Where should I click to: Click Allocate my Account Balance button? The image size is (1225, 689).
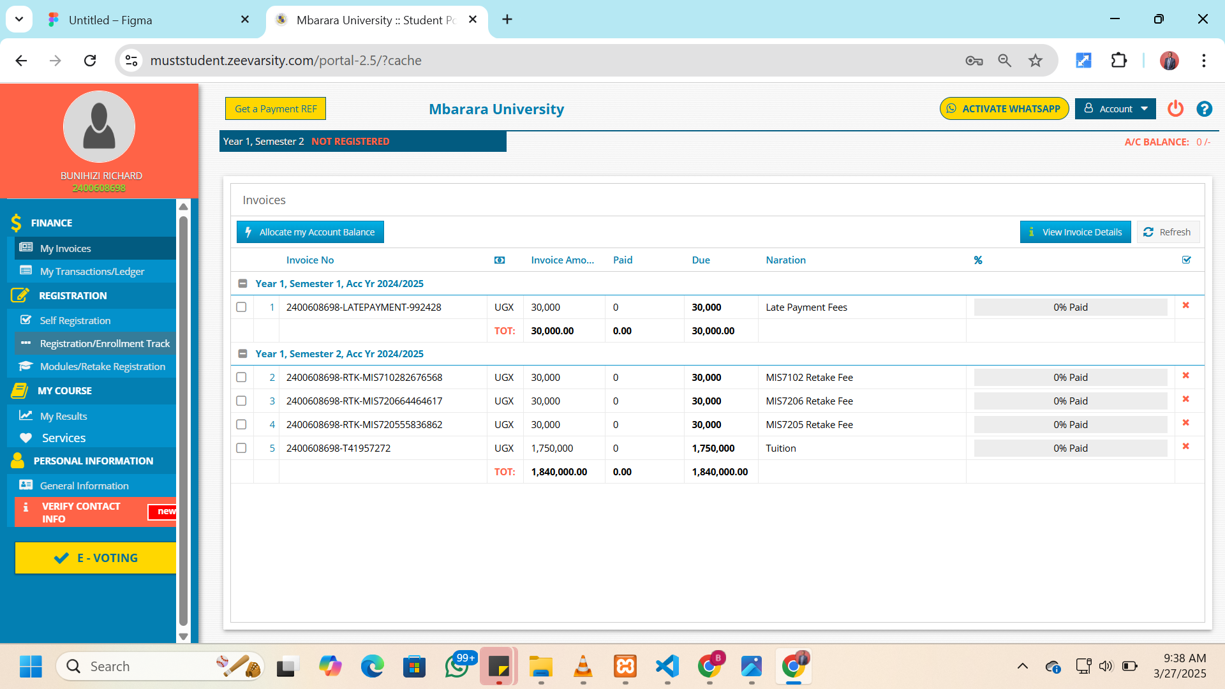pos(310,232)
